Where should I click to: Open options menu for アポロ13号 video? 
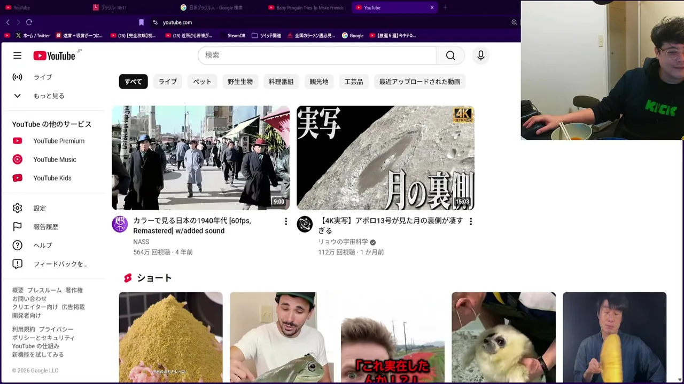pyautogui.click(x=471, y=221)
